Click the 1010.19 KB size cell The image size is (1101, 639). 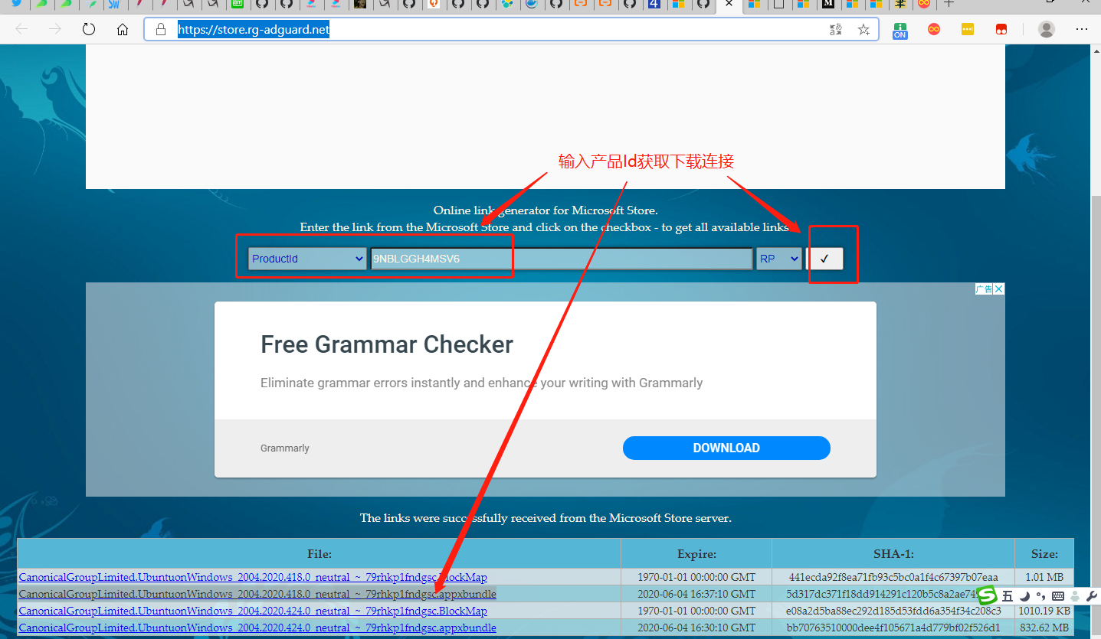click(1044, 611)
